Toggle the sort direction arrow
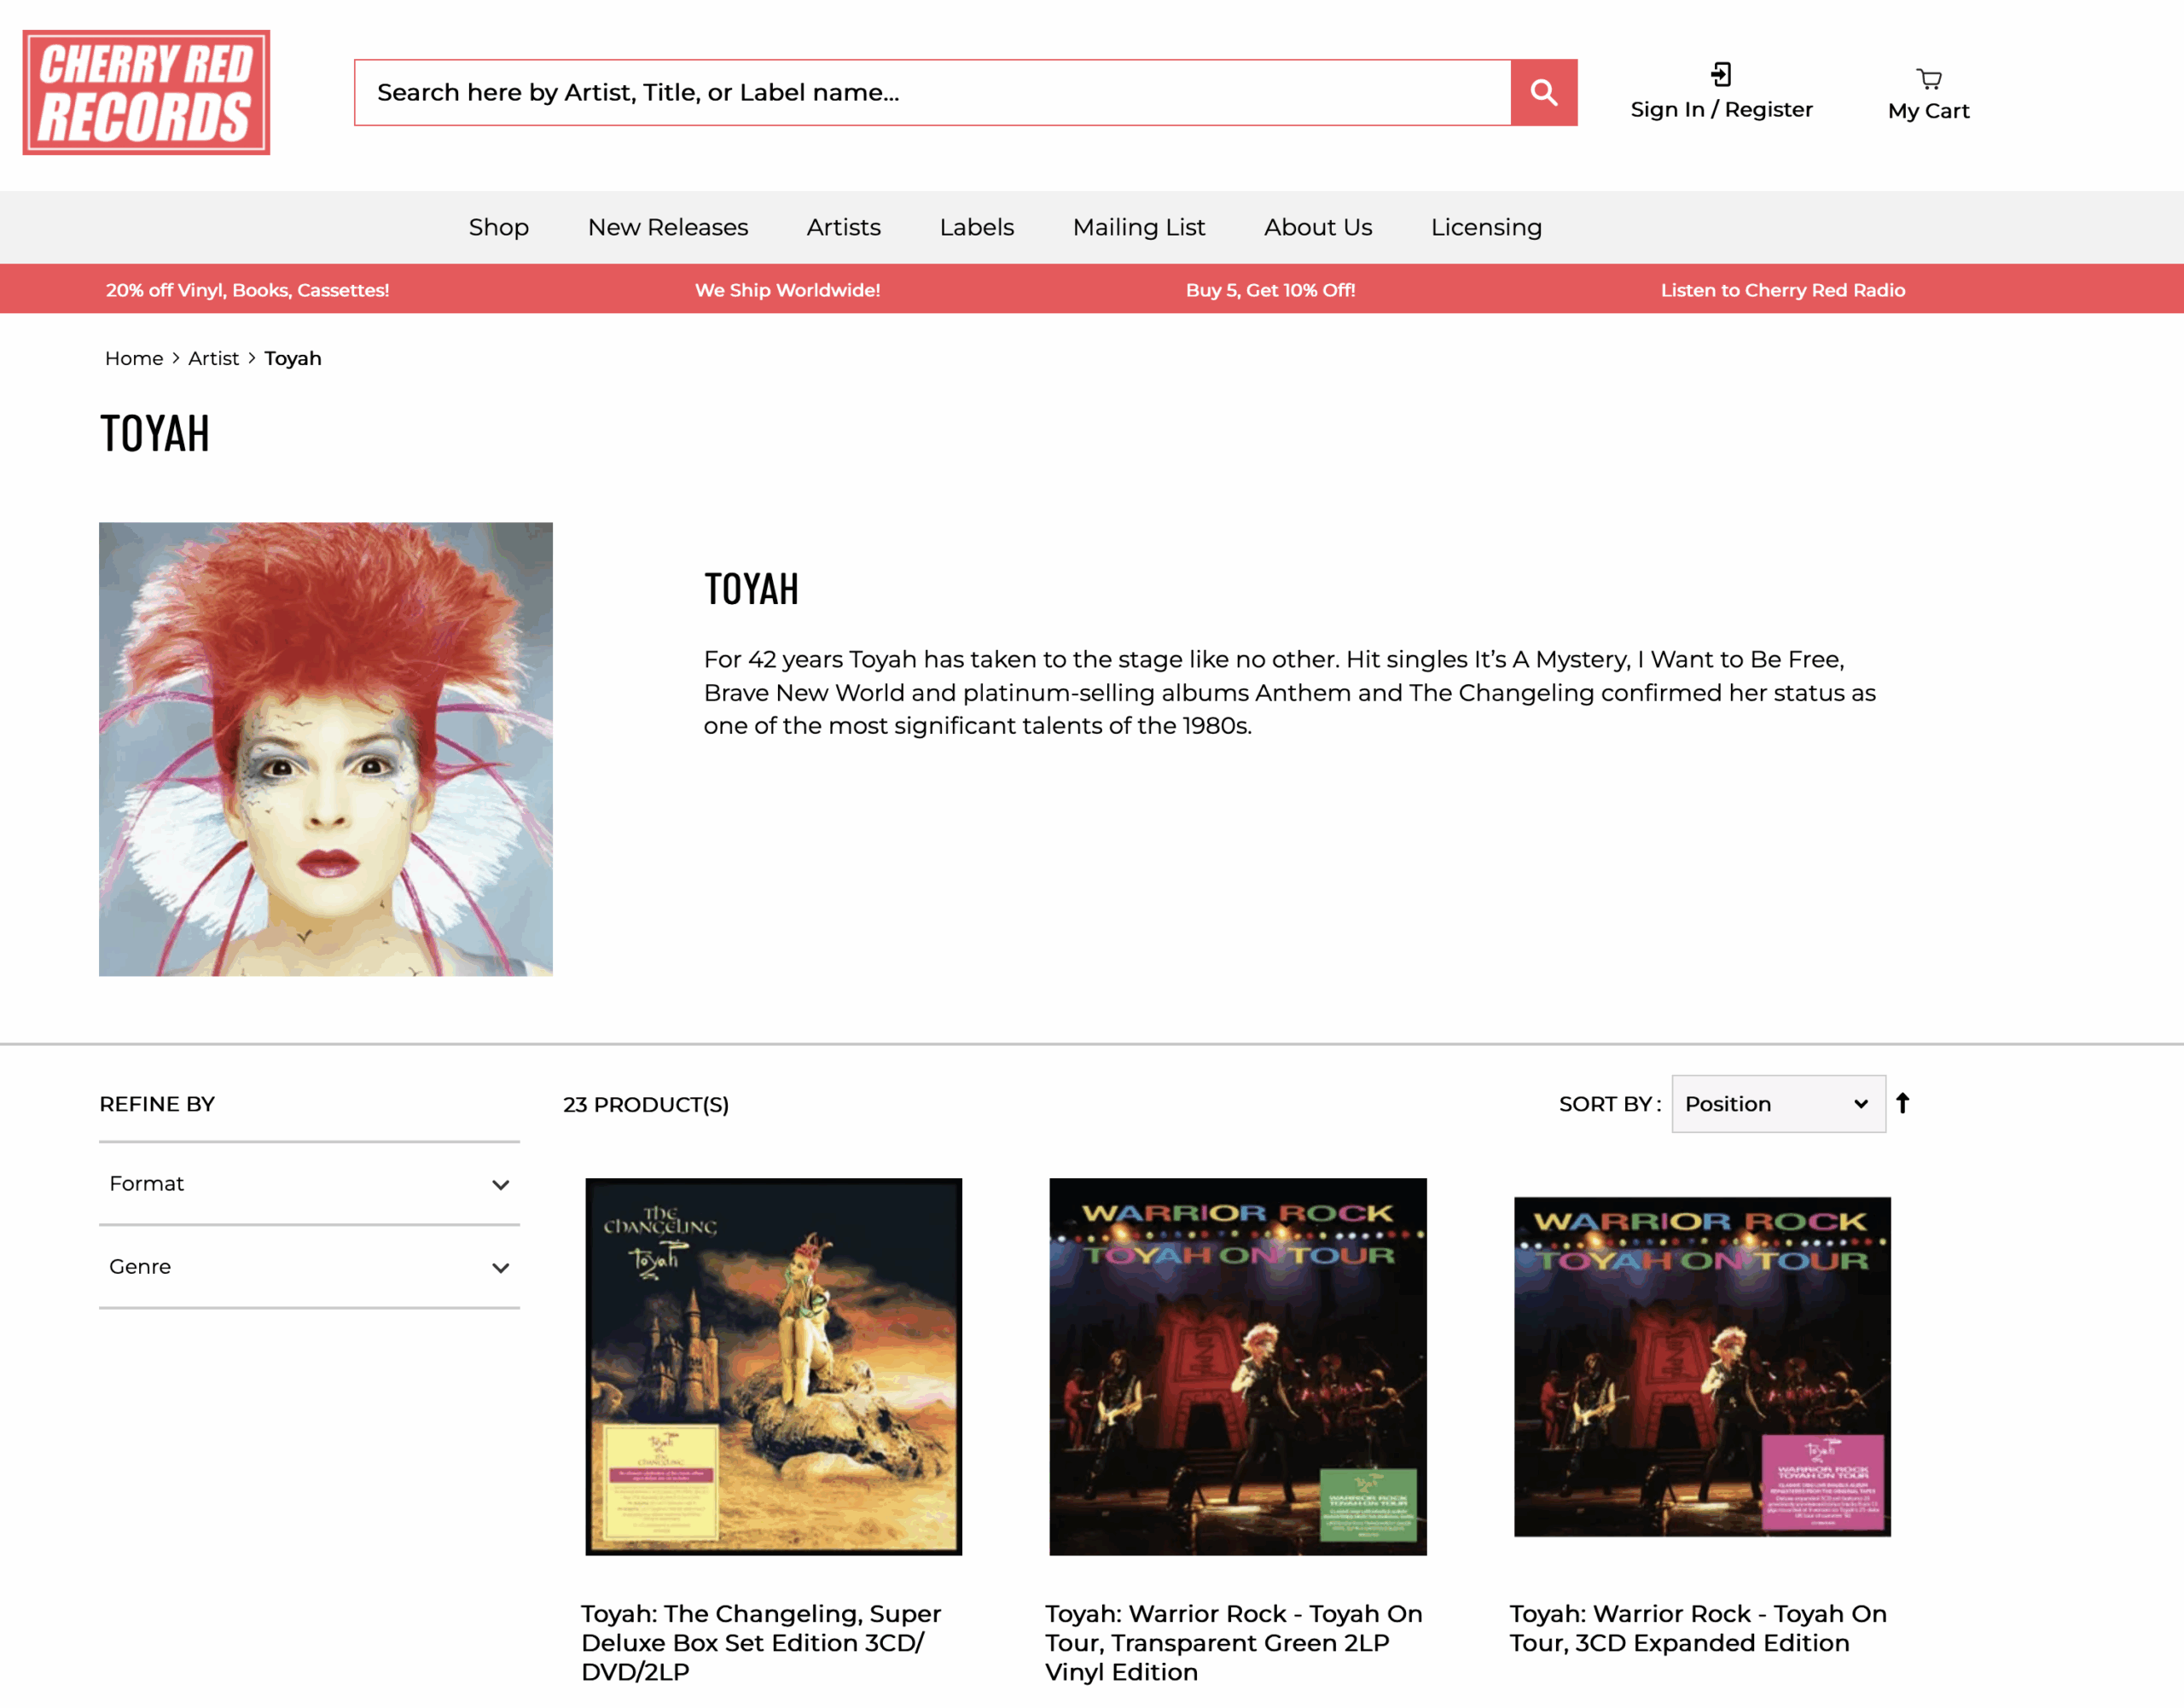The height and width of the screenshot is (1708, 2184). point(1902,1103)
